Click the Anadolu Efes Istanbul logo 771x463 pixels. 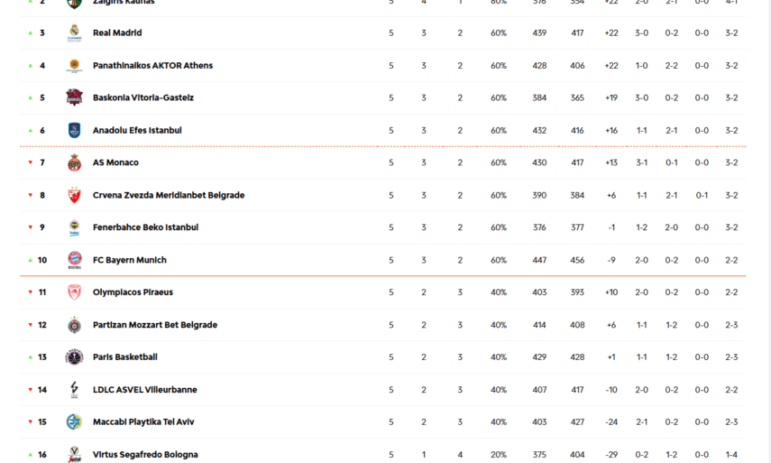tap(74, 130)
